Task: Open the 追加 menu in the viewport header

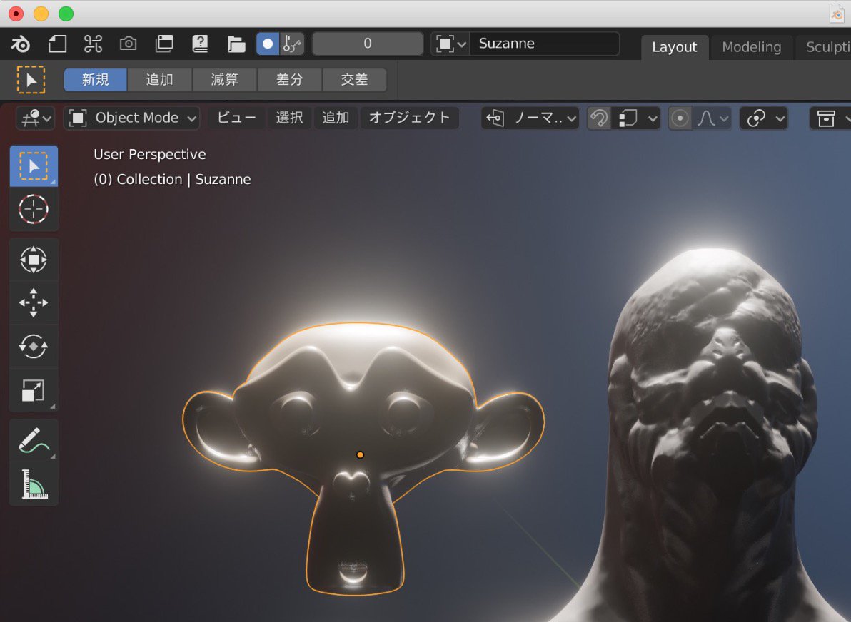Action: pos(336,118)
